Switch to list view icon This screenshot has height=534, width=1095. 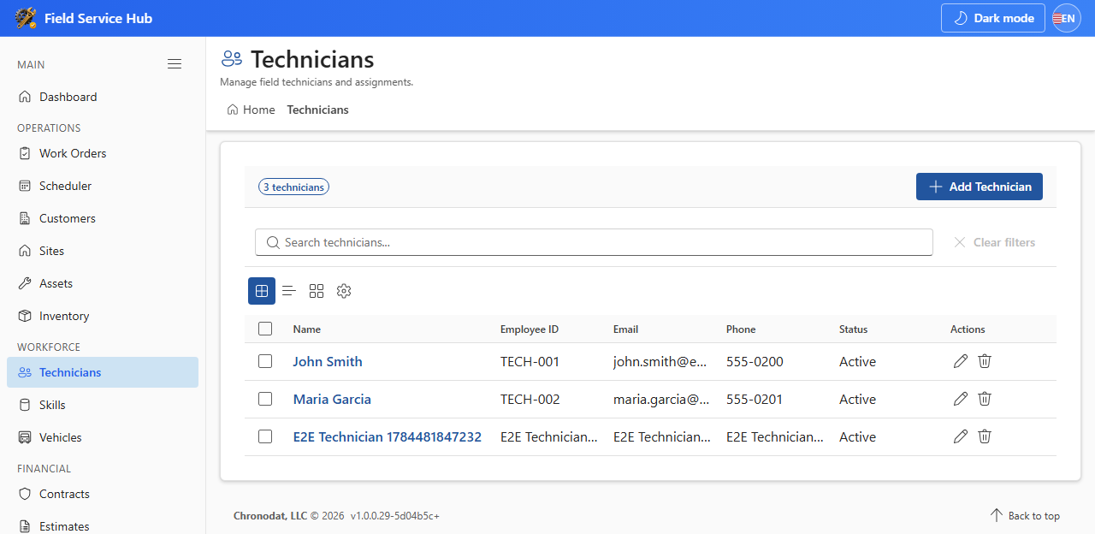point(289,291)
